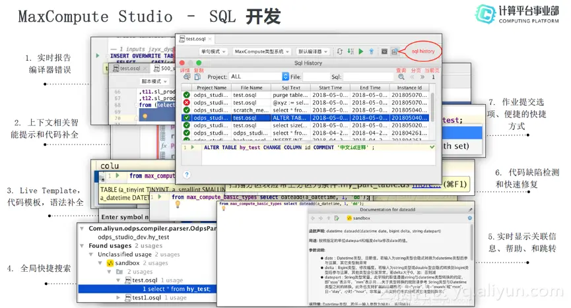The image size is (571, 308).
Task: Select '1 select * from hy_test;' usage row
Action: pos(147,289)
